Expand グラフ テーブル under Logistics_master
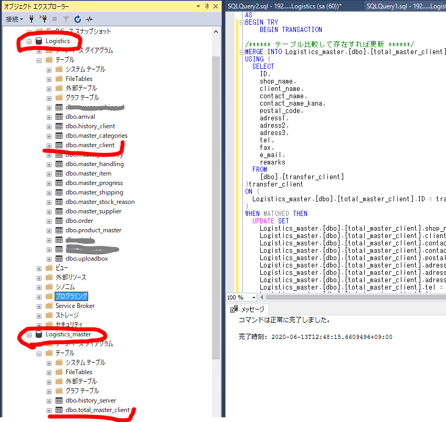The height and width of the screenshot is (422, 446). click(x=49, y=391)
